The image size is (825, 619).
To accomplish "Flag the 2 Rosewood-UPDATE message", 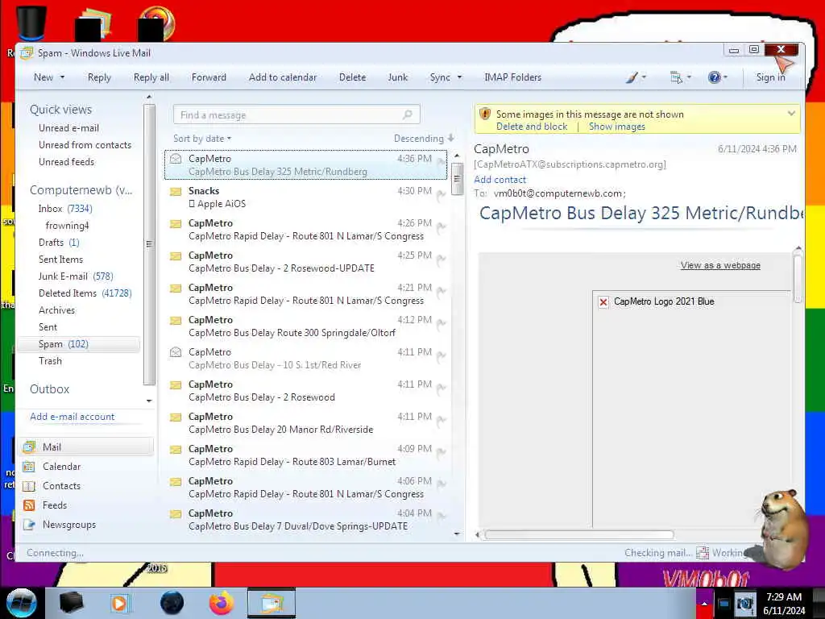I will (x=441, y=260).
